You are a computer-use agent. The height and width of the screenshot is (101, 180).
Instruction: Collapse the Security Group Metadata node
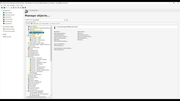tap(27, 91)
